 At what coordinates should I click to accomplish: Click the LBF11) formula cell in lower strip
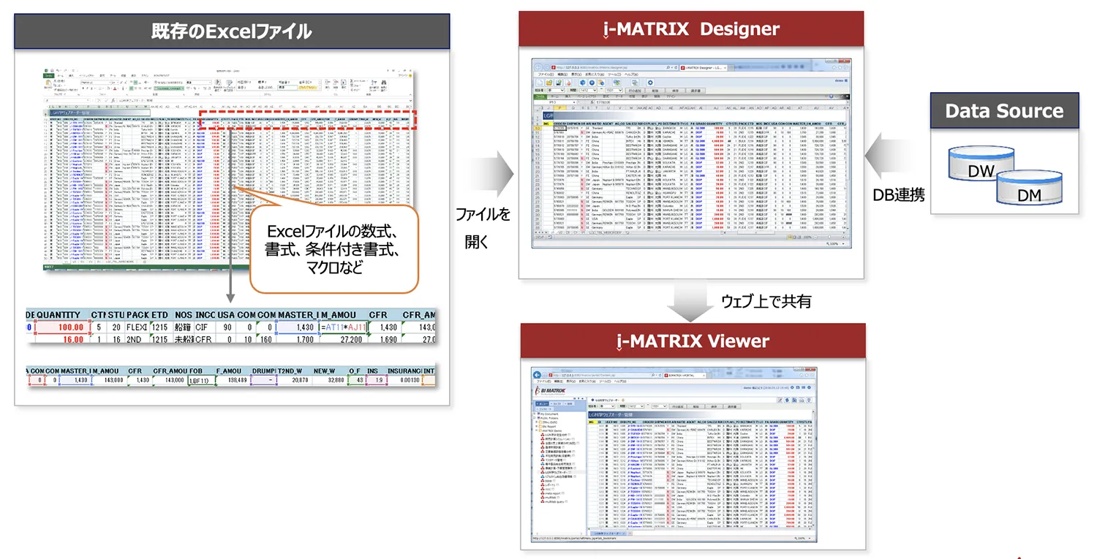coord(202,380)
